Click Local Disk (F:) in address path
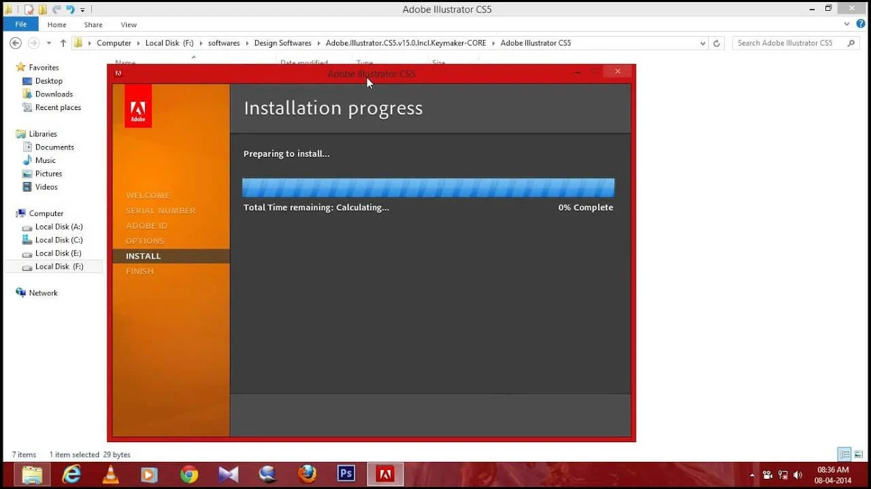 tap(169, 43)
